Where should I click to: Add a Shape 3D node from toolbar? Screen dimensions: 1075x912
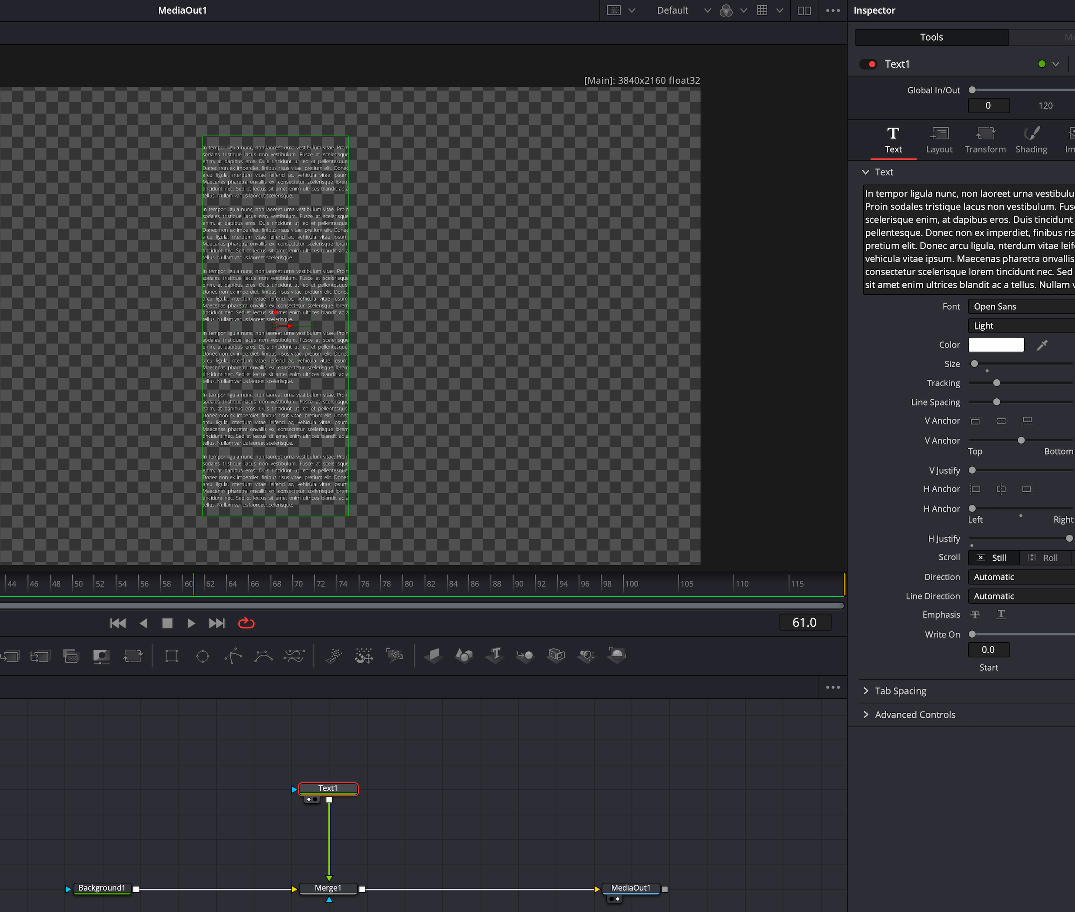pos(464,656)
